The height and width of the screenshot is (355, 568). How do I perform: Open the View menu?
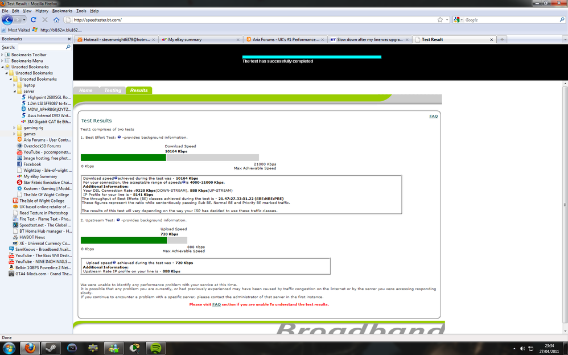coord(27,11)
